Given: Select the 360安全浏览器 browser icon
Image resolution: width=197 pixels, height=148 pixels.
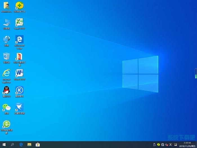Looking at the screenshot, I should (x=6, y=124).
